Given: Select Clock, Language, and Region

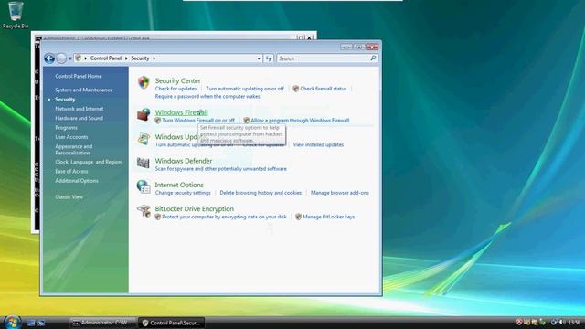Looking at the screenshot, I should click(88, 162).
